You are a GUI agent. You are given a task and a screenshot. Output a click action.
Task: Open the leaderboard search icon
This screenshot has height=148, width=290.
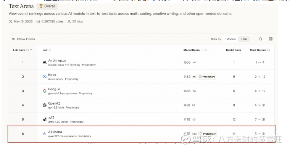(x=260, y=39)
